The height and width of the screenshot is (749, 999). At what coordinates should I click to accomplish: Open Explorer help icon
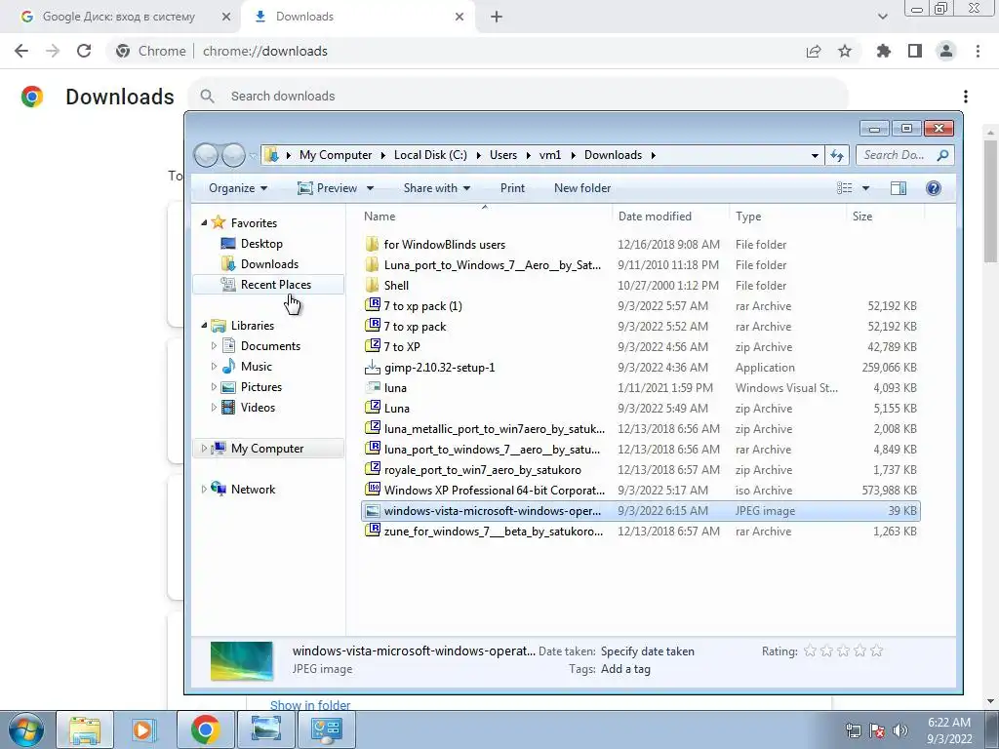(x=934, y=188)
